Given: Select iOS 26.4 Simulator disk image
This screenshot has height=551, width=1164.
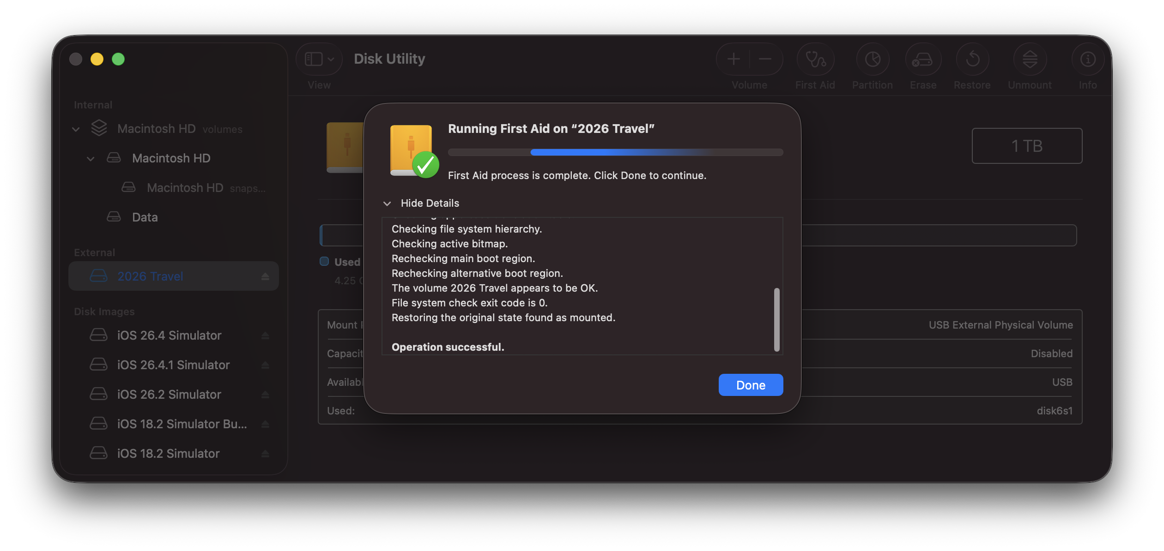Looking at the screenshot, I should [x=174, y=335].
